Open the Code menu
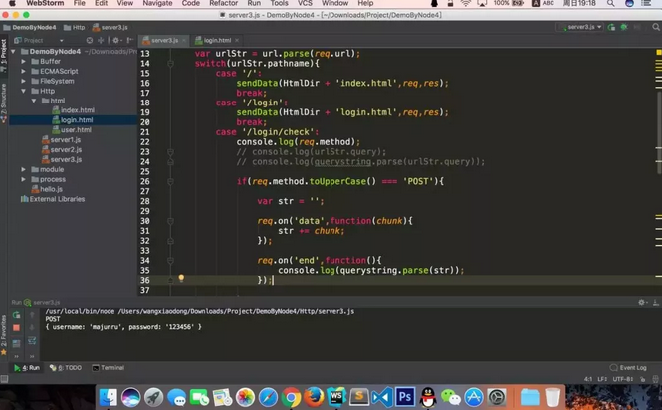Viewport: 662px width, 410px height. 191,3
